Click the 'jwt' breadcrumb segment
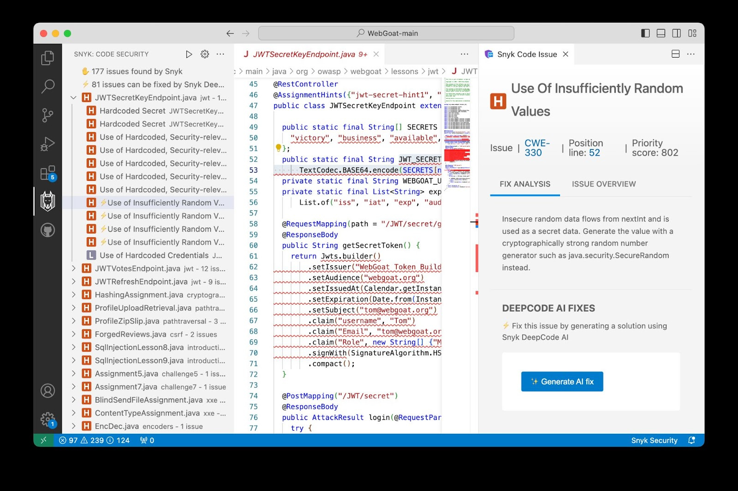Image resolution: width=738 pixels, height=491 pixels. click(x=433, y=72)
